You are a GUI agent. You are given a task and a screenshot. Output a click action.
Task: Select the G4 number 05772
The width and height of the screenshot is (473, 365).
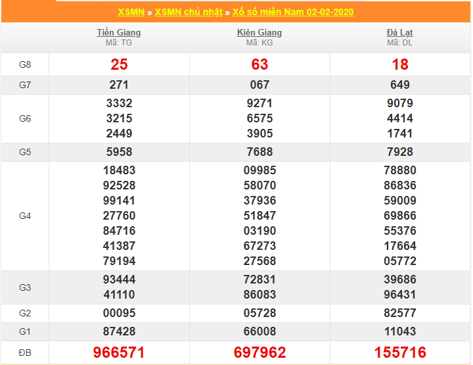(400, 261)
